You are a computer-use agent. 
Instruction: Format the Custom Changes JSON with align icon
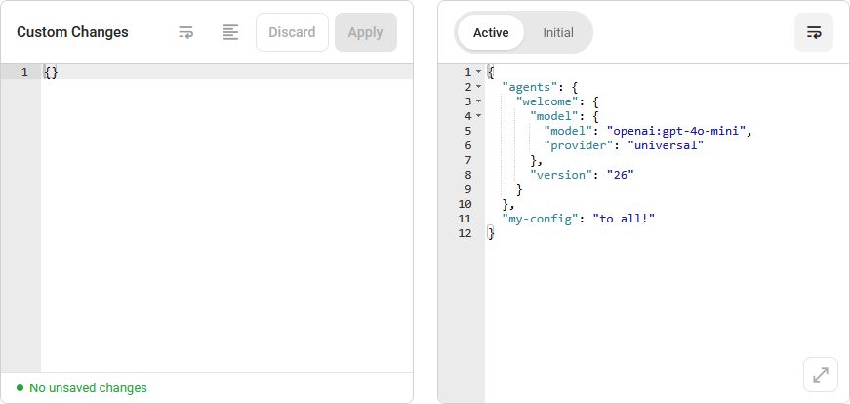pyautogui.click(x=230, y=32)
